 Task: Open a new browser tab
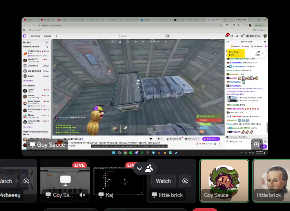(225, 20)
